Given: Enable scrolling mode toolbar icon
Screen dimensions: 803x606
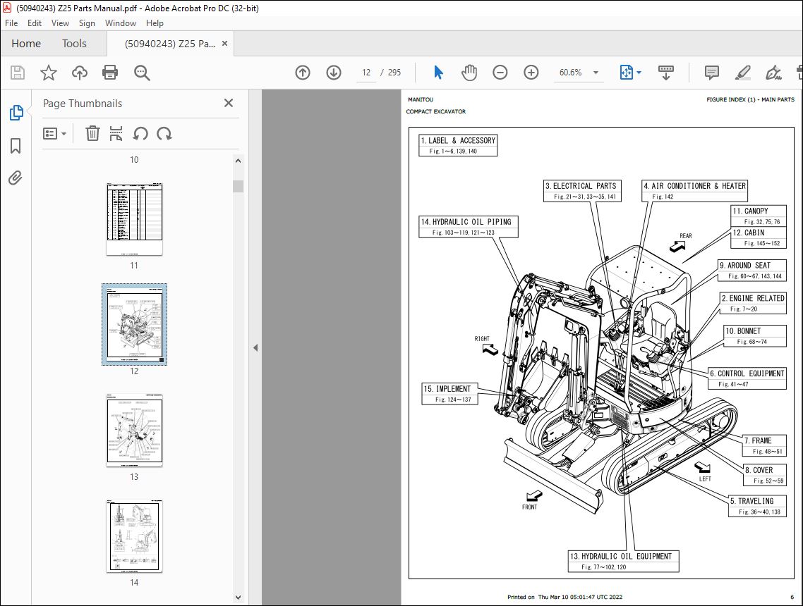Looking at the screenshot, I should [x=665, y=73].
